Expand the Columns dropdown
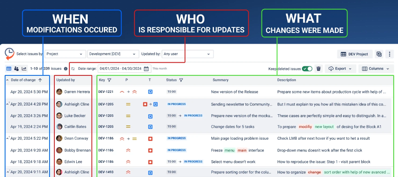398x177 pixels. 376,69
